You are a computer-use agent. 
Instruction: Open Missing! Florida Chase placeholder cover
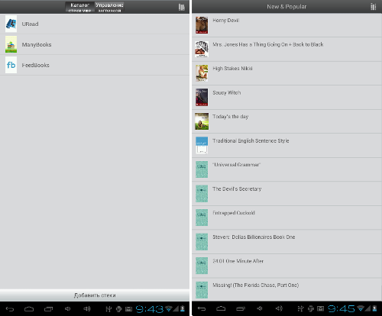pos(202,290)
